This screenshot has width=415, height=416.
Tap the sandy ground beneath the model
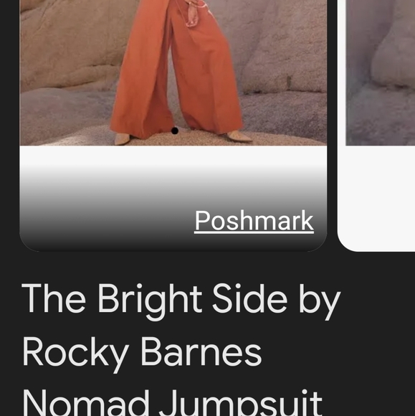click(181, 139)
